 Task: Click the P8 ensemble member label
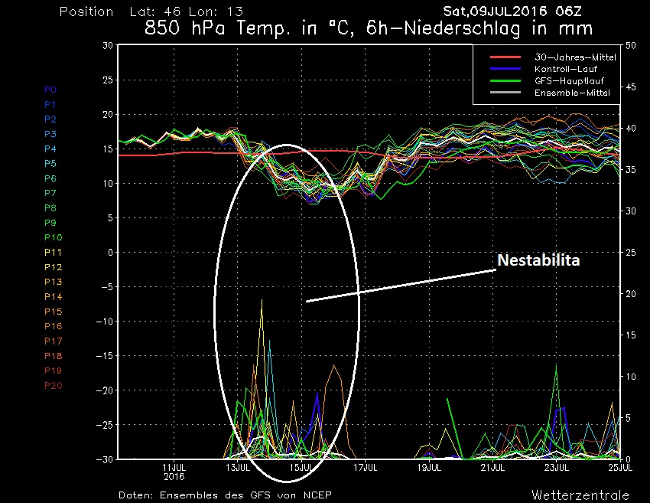click(x=50, y=208)
